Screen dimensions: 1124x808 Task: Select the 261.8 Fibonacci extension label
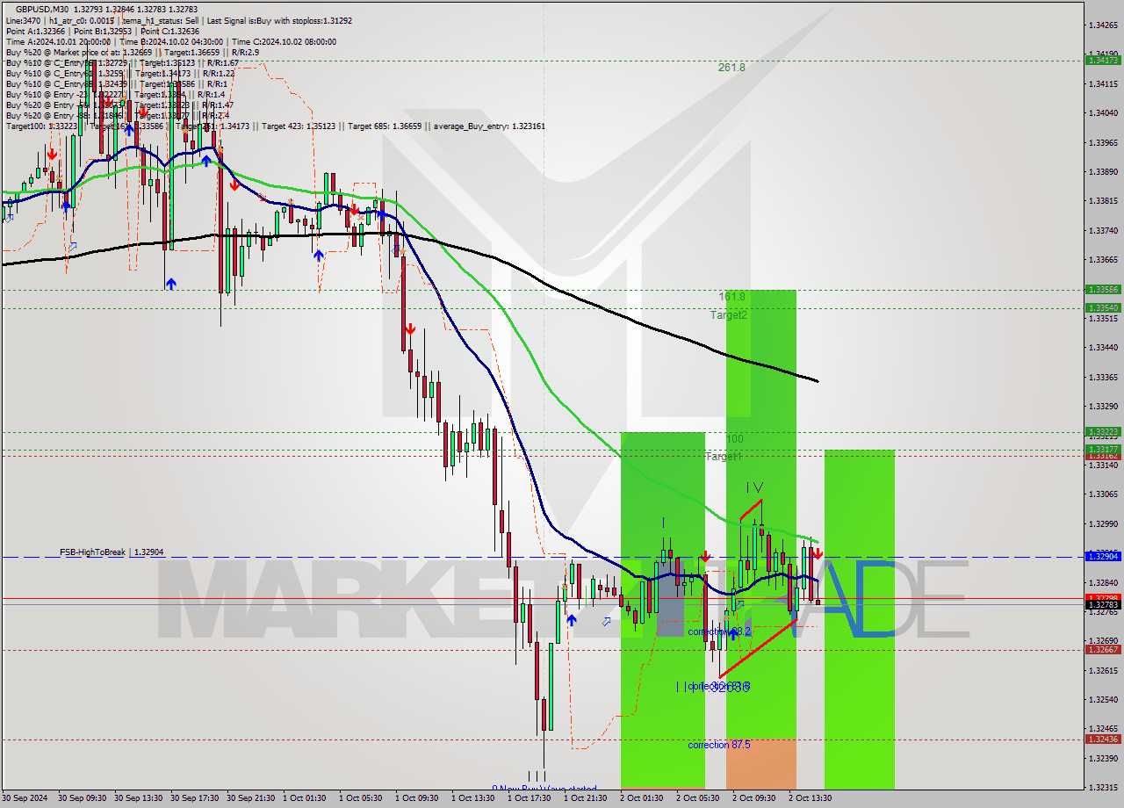[x=731, y=68]
